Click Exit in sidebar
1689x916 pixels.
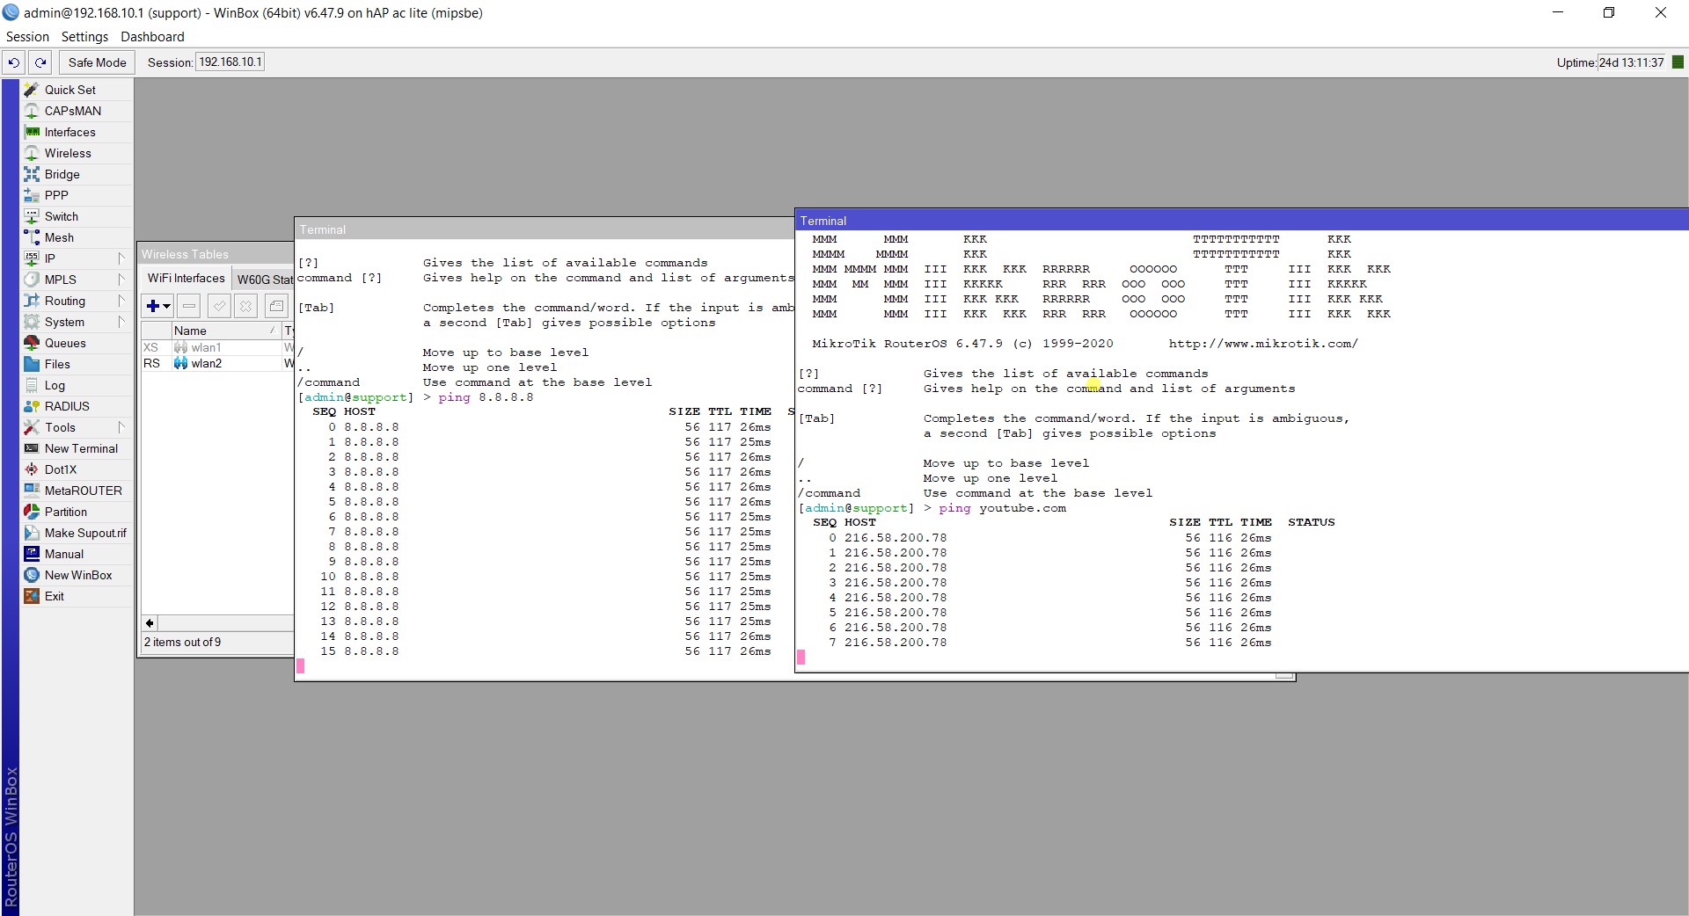tap(54, 596)
